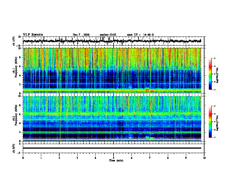
Task: Click the '6' kHz tick on ch.2 spectrogram axis
Action: [20, 114]
